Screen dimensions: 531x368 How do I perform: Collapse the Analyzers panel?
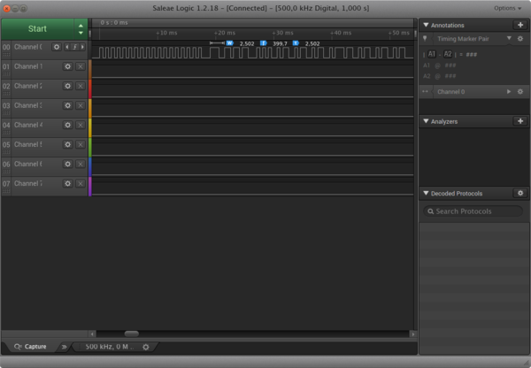click(426, 121)
